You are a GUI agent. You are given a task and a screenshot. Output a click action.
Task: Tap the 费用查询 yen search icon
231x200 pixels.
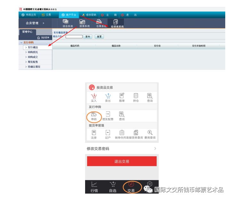(150, 134)
